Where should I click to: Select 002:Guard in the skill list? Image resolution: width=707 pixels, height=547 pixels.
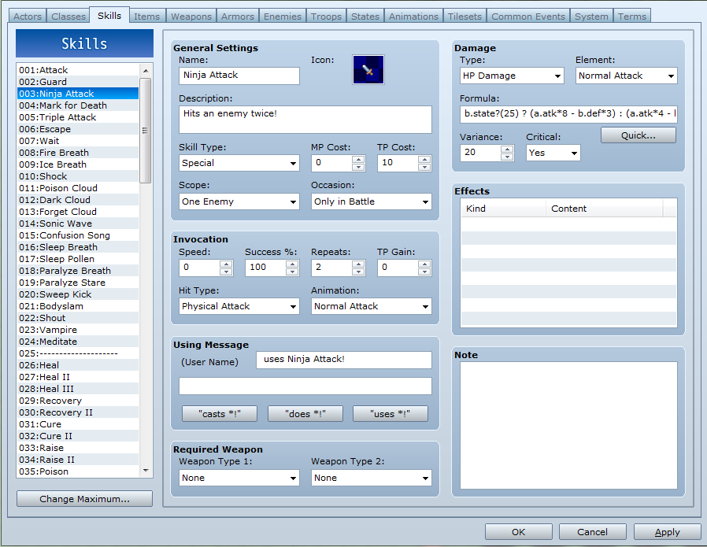(78, 82)
